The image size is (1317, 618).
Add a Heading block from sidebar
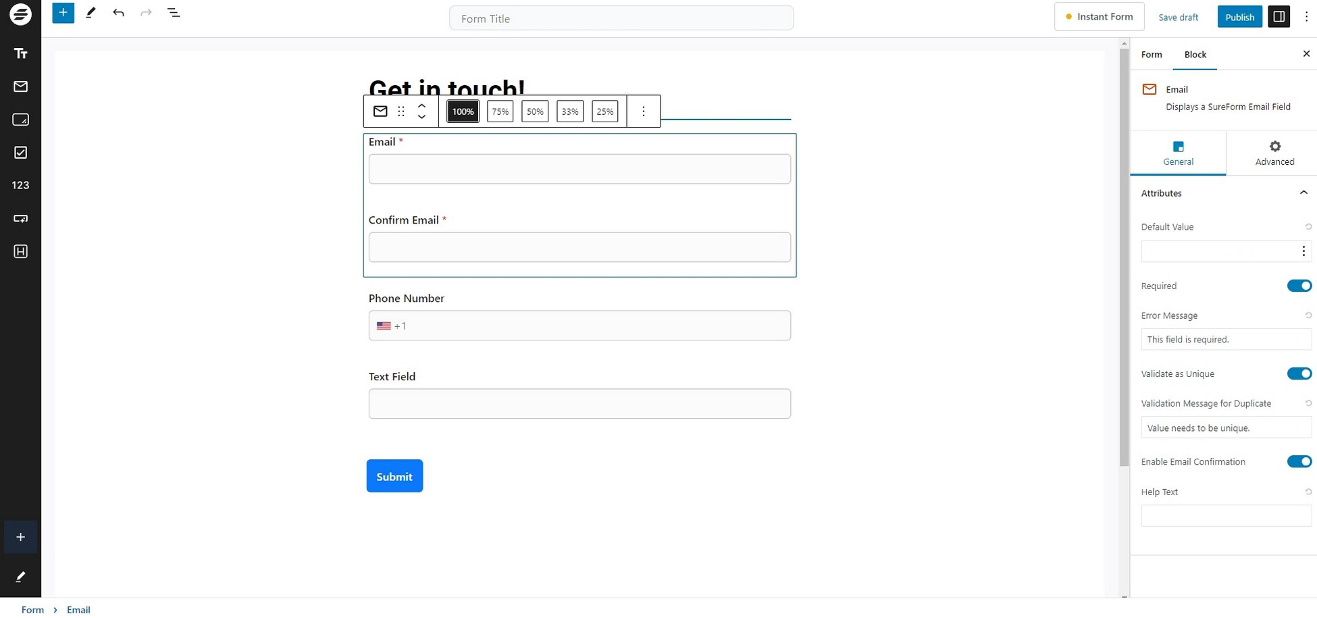[x=21, y=251]
